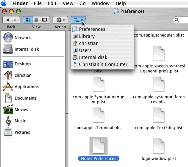The height and width of the screenshot is (167, 188).
Task: Switch to column view
Action: [x=45, y=20]
